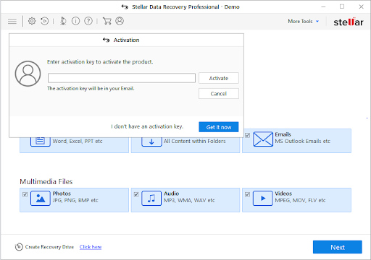Open the hamburger menu in the toolbar

click(12, 22)
